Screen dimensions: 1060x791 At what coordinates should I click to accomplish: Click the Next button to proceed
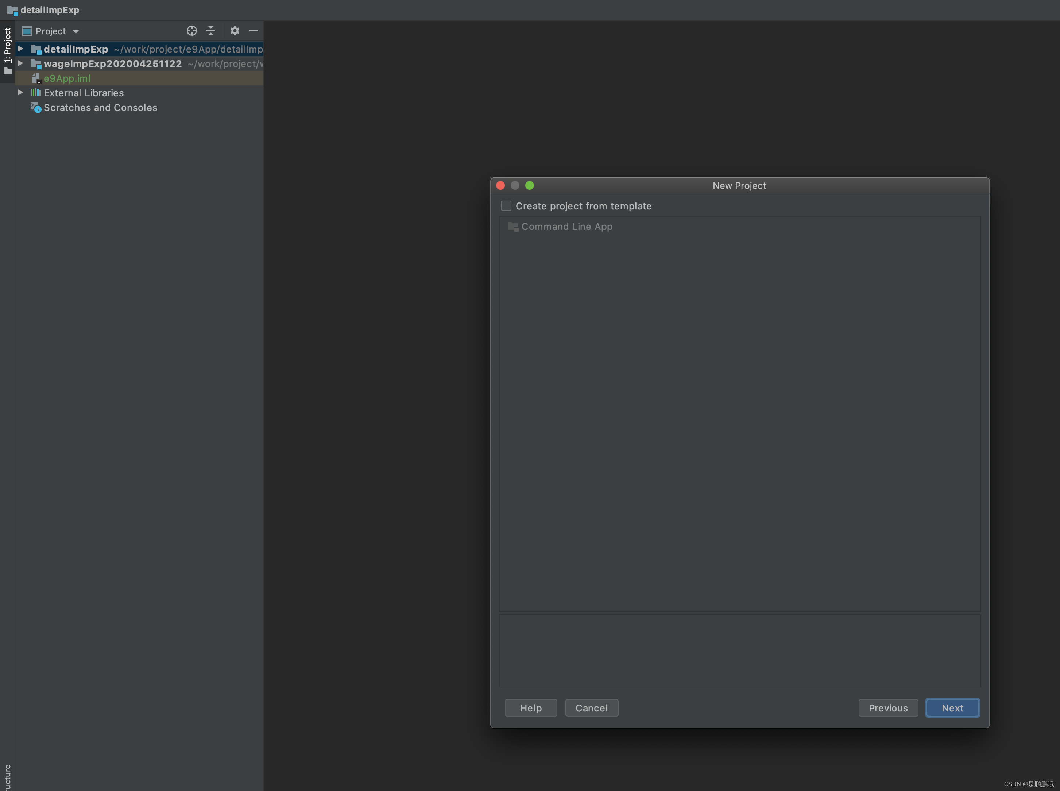(x=952, y=707)
